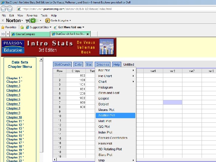Open the Chapter 9 link
This screenshot has height=162, width=216.
point(13,113)
